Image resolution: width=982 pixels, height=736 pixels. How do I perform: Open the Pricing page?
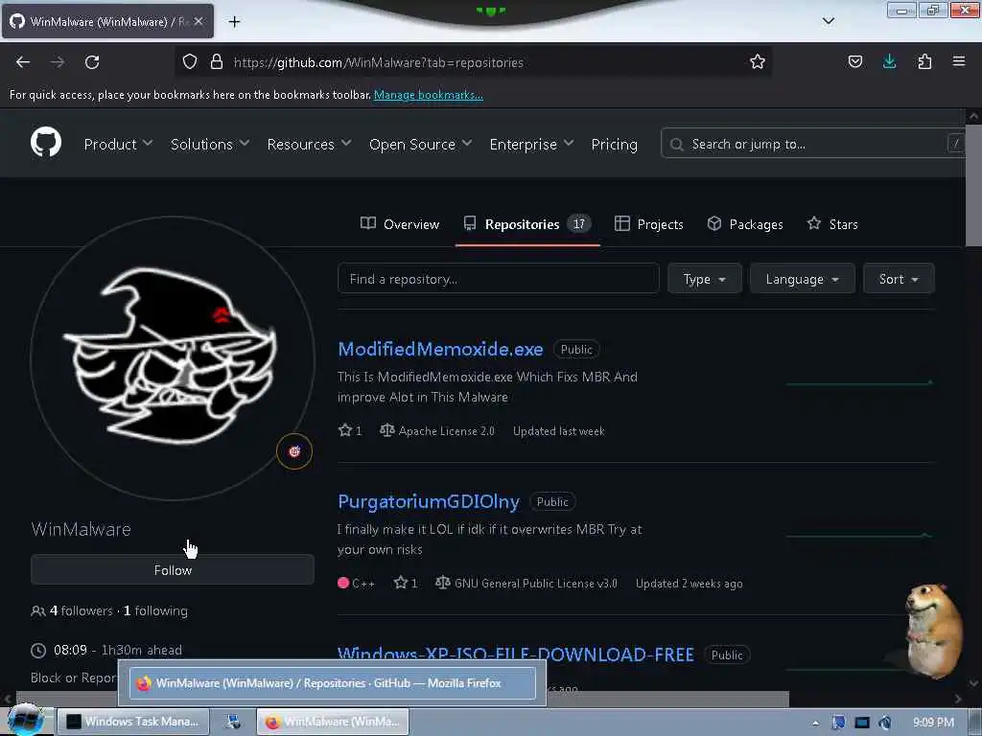click(614, 145)
